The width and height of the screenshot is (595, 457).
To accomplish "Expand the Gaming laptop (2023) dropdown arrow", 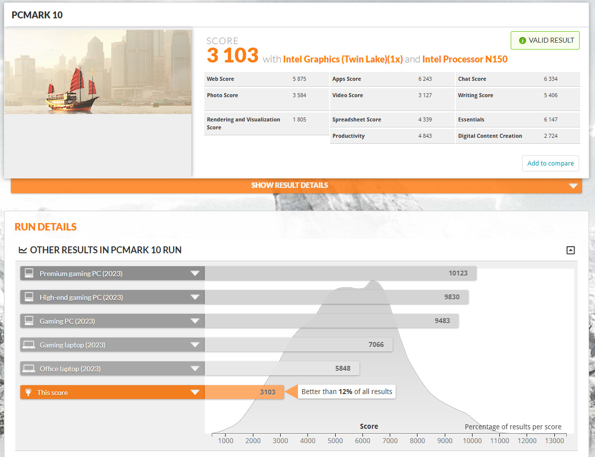I will tap(195, 345).
